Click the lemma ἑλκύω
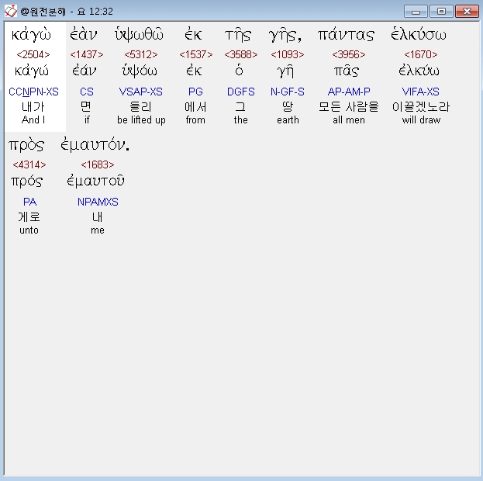The width and height of the screenshot is (483, 481). [419, 71]
